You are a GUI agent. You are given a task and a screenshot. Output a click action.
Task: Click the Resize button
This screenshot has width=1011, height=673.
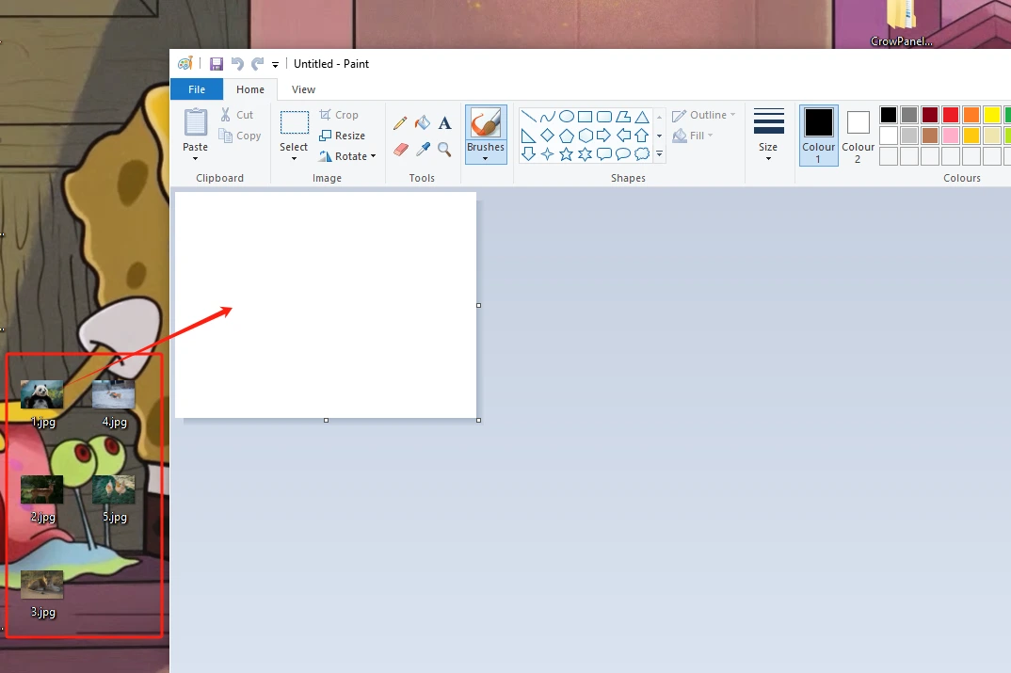[343, 136]
